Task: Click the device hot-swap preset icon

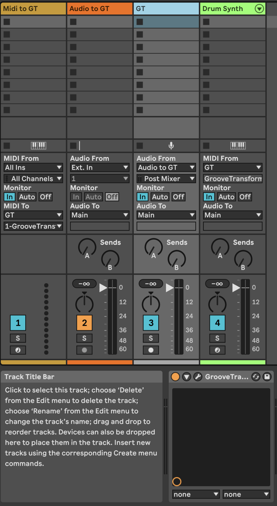Action: click(x=256, y=377)
